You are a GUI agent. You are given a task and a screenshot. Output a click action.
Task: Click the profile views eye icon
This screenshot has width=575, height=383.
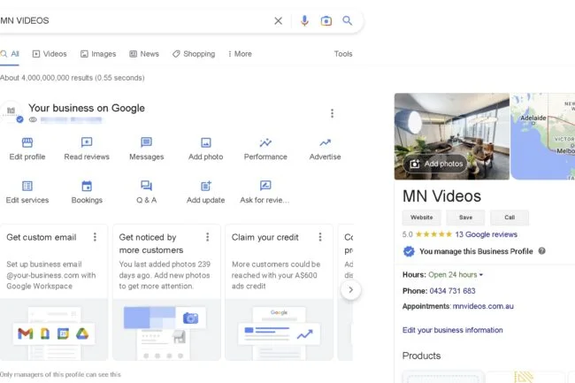(x=33, y=119)
